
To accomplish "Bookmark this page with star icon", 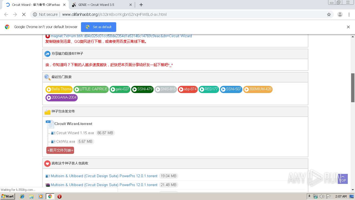I will coord(329,14).
